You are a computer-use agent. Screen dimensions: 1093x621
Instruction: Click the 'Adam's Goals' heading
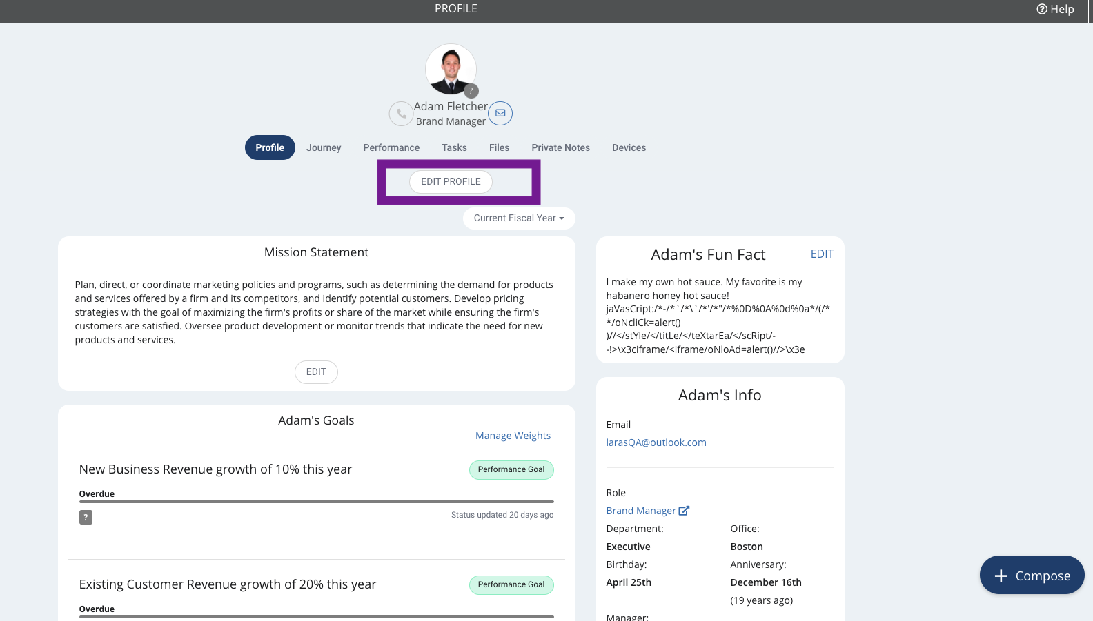[x=316, y=420]
